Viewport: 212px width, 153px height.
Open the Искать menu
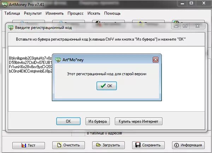coord(94,13)
